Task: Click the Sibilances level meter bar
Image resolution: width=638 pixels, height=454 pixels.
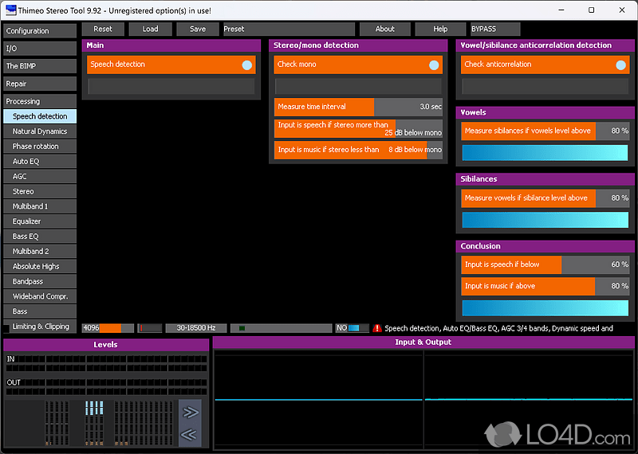Action: pyautogui.click(x=545, y=220)
